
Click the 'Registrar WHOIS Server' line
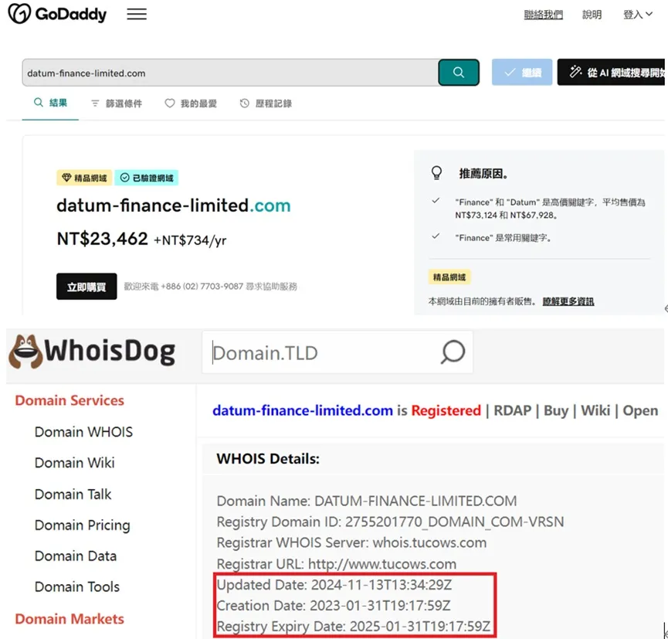351,542
